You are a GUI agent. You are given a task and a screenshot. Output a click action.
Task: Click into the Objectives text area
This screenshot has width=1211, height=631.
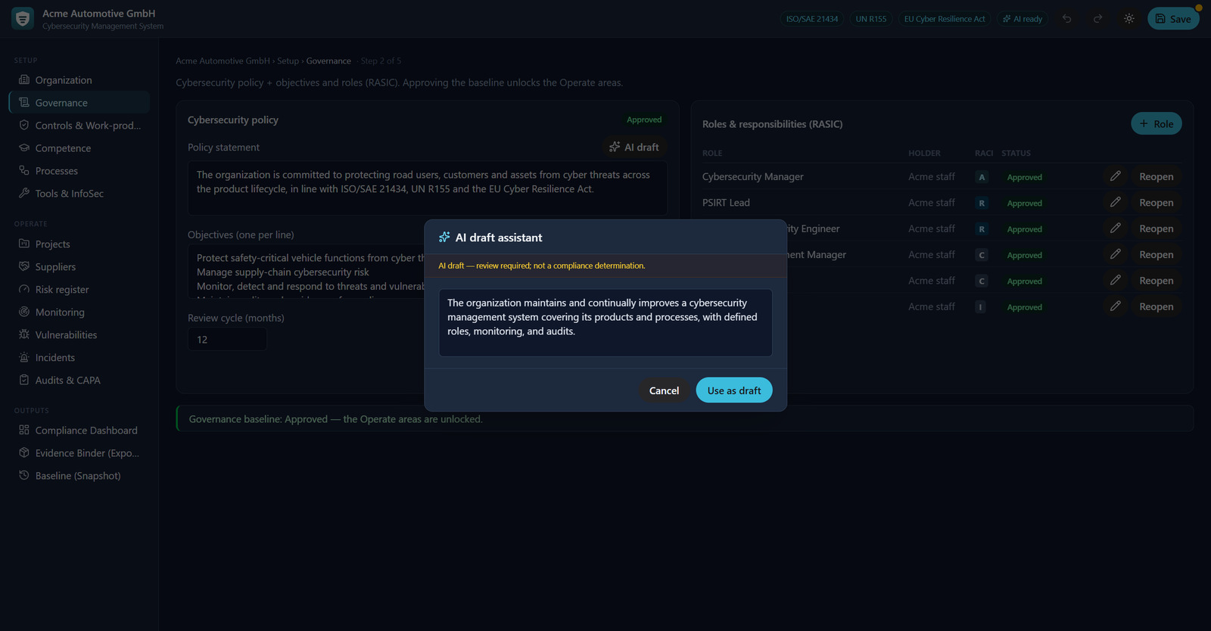pyautogui.click(x=307, y=272)
